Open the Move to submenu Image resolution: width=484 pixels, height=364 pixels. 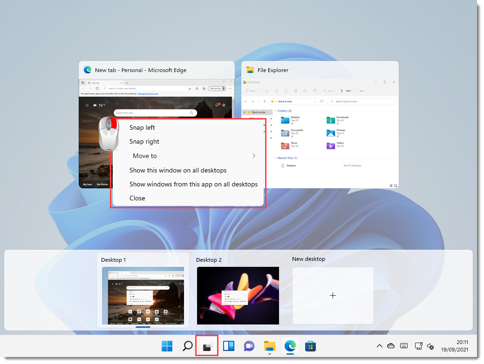point(145,156)
